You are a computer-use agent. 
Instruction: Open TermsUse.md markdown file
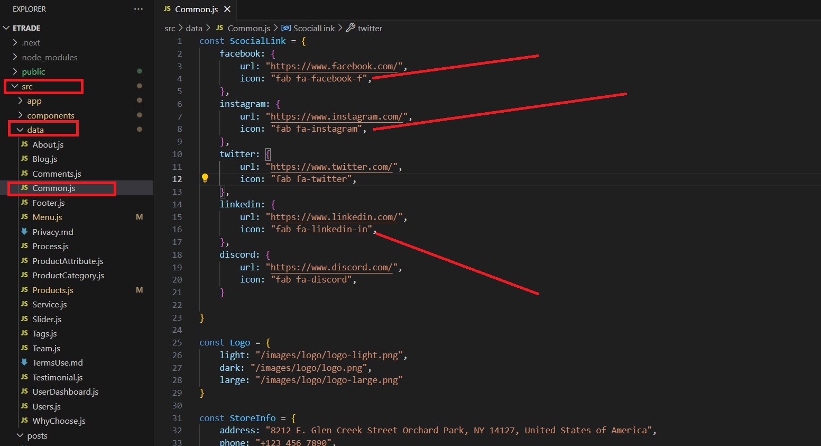pyautogui.click(x=57, y=362)
